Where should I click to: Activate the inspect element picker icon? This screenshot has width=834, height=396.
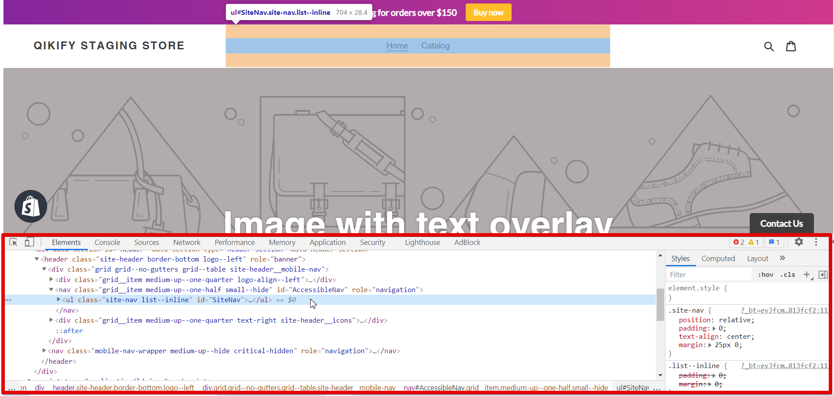pyautogui.click(x=13, y=242)
